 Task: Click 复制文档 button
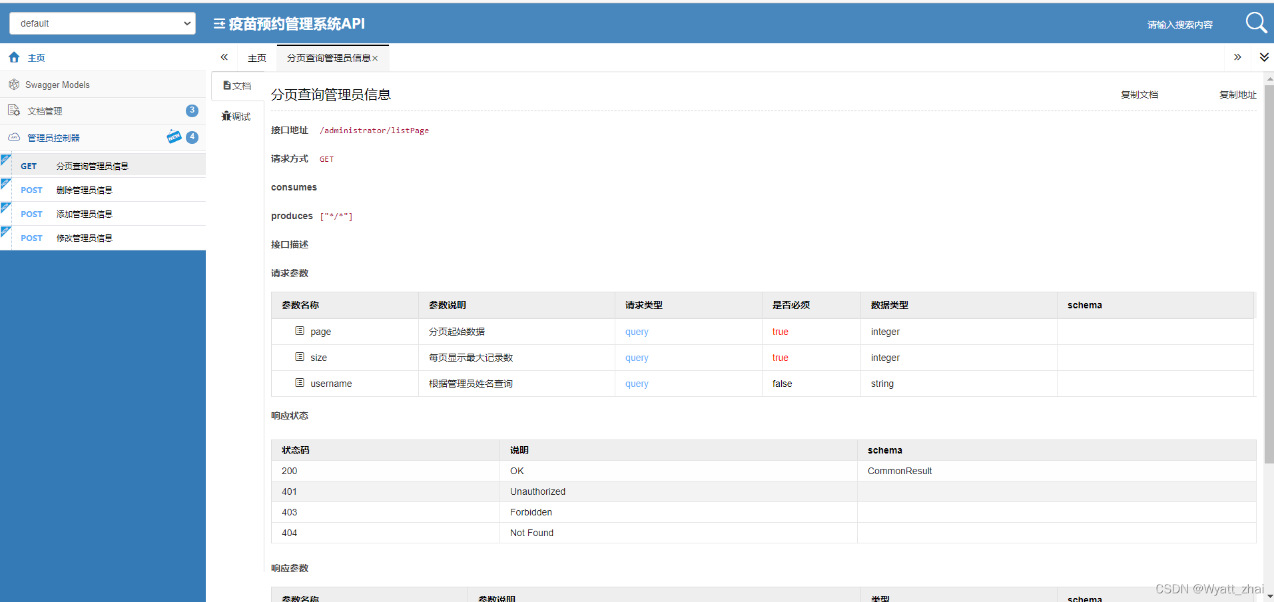click(1139, 95)
